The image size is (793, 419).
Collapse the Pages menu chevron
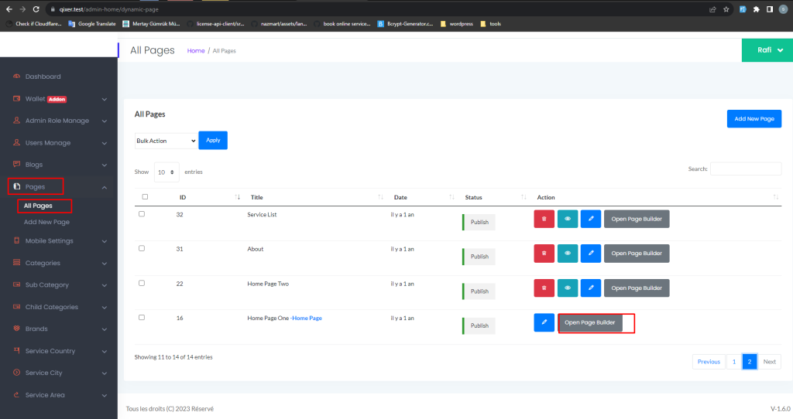(105, 187)
